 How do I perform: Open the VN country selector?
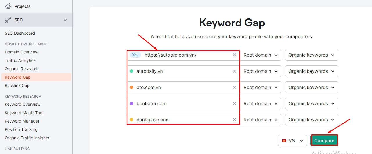292,140
